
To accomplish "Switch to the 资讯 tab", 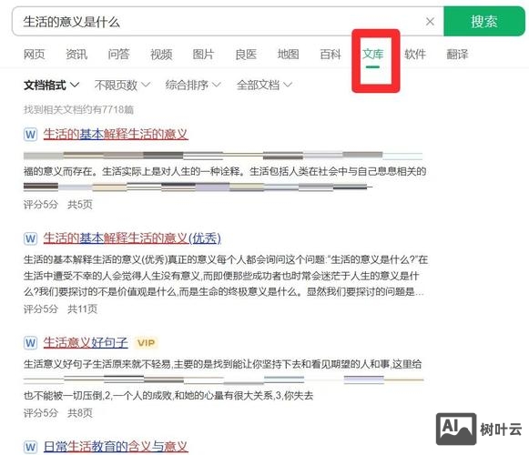I will [x=76, y=54].
